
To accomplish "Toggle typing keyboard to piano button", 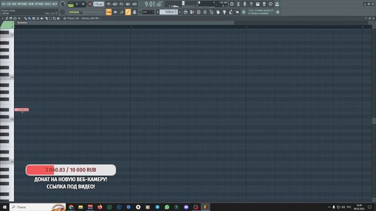I will pyautogui.click(x=109, y=12).
